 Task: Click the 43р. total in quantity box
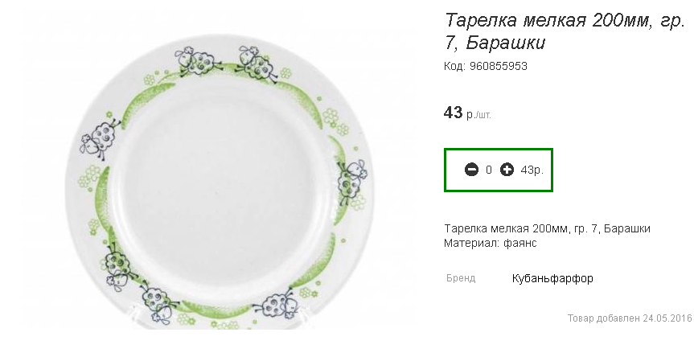tap(532, 170)
